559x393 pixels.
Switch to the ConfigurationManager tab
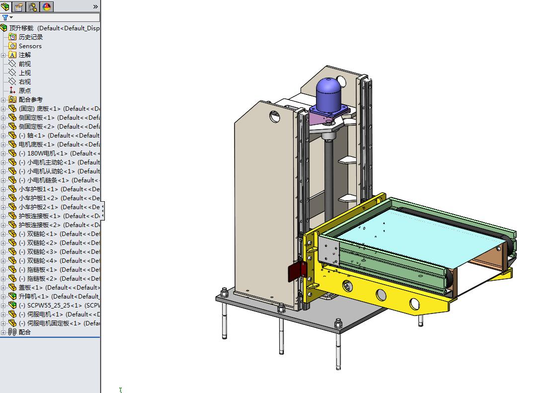33,6
